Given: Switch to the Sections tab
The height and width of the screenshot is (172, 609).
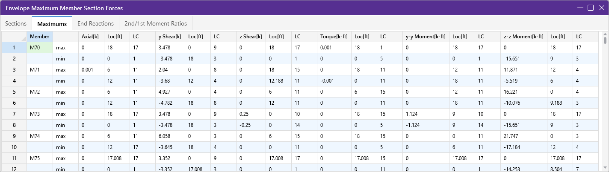Looking at the screenshot, I should pos(16,23).
